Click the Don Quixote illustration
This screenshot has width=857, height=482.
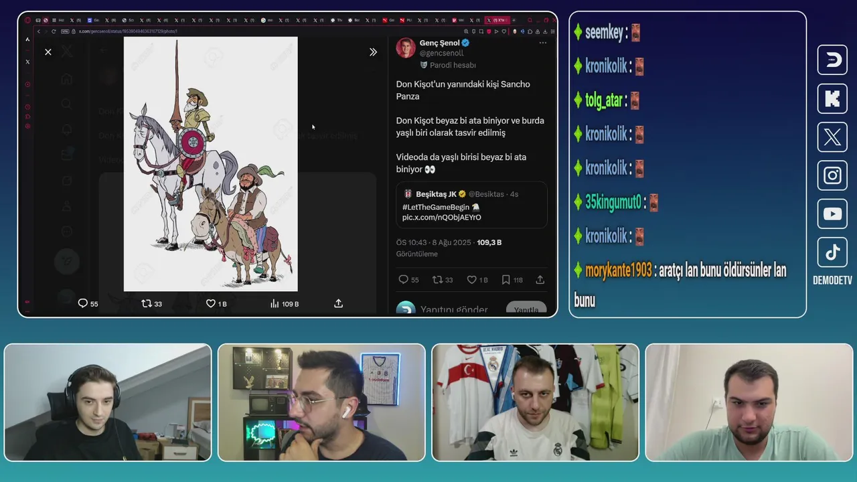coord(211,164)
